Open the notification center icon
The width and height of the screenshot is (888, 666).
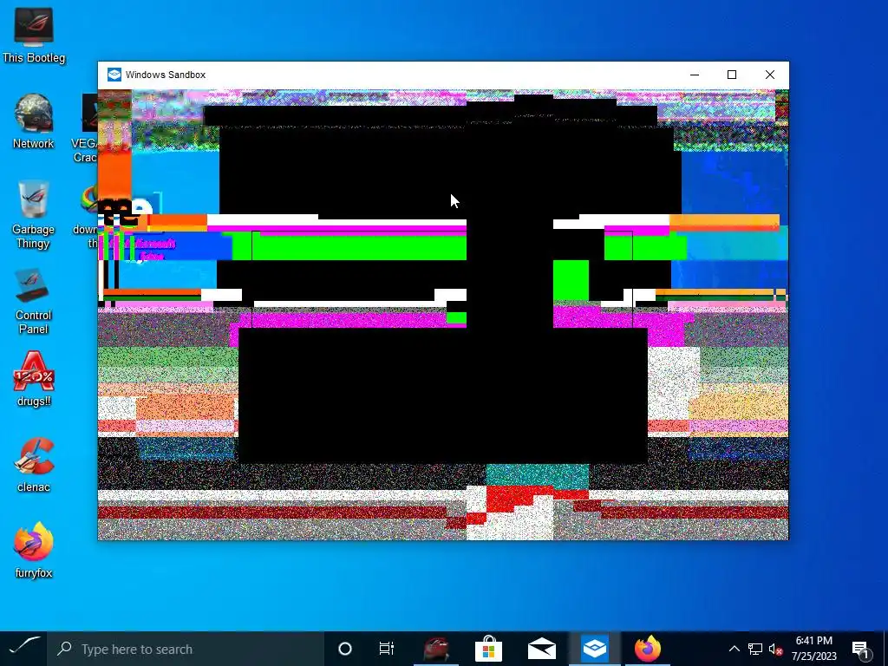859,649
